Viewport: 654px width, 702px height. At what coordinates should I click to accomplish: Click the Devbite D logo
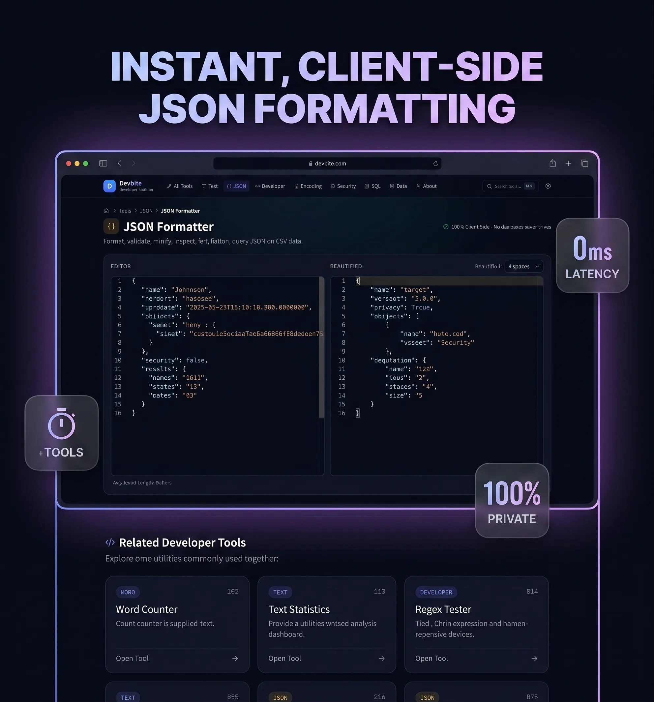point(109,186)
